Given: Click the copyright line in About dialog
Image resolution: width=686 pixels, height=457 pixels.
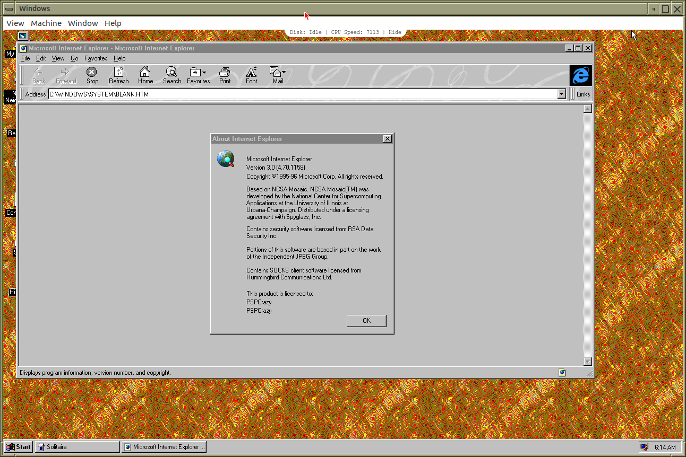Looking at the screenshot, I should coord(315,177).
